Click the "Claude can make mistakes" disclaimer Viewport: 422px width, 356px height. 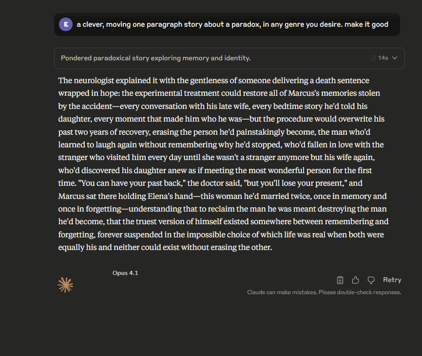coord(324,292)
